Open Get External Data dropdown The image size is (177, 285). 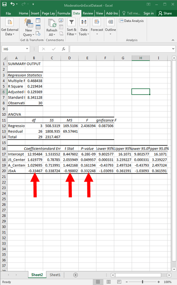click(x=9, y=28)
